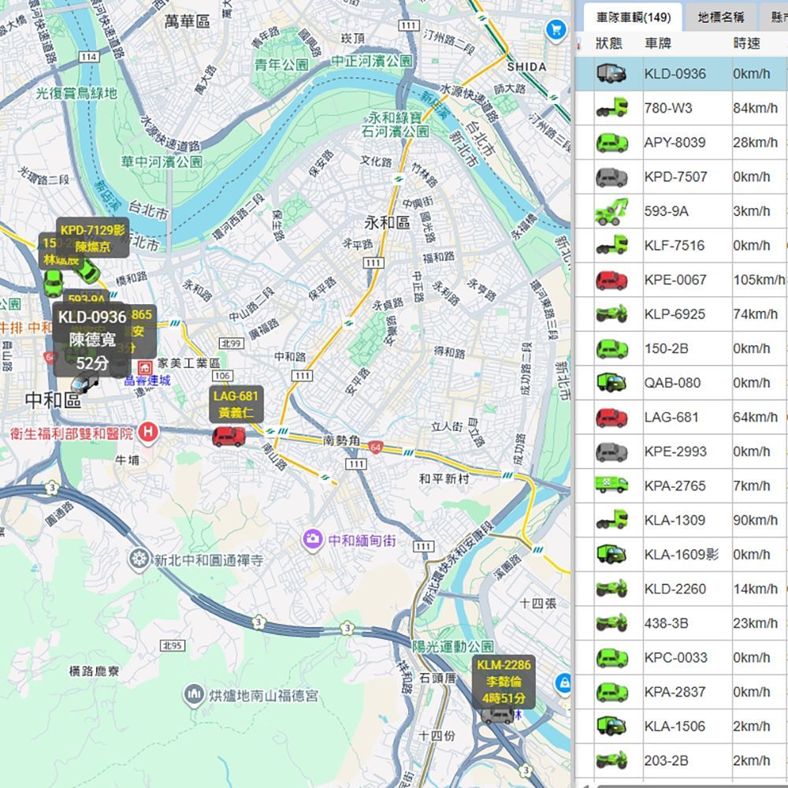
Task: Click the green motorcycle icon for KLP-6925
Action: pyautogui.click(x=611, y=314)
